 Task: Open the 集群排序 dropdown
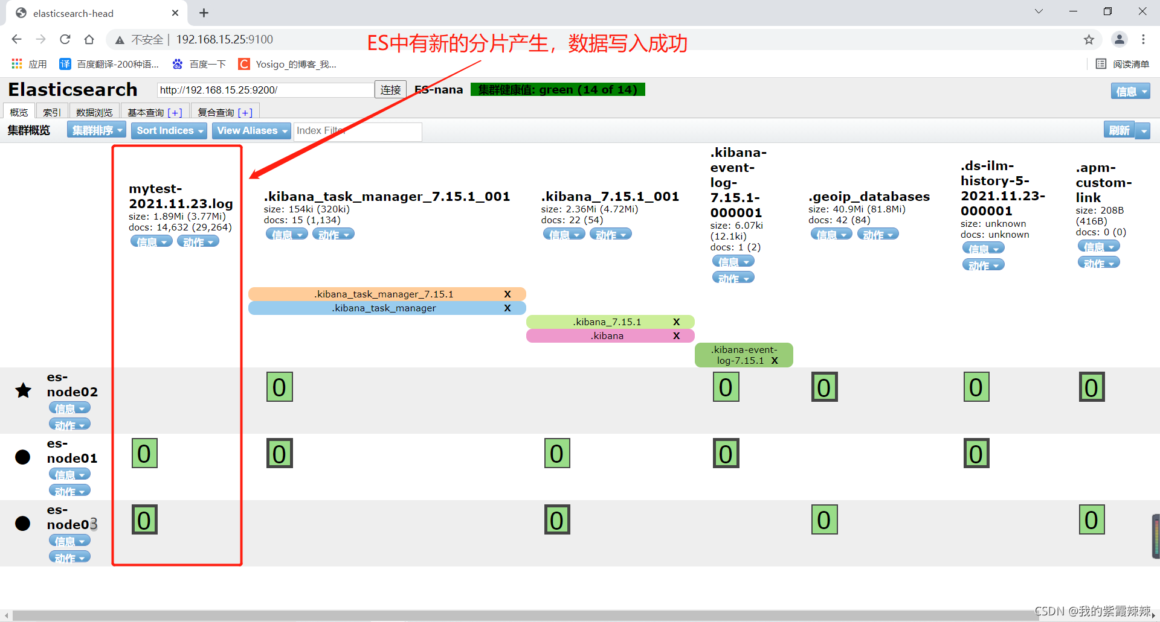pos(97,130)
